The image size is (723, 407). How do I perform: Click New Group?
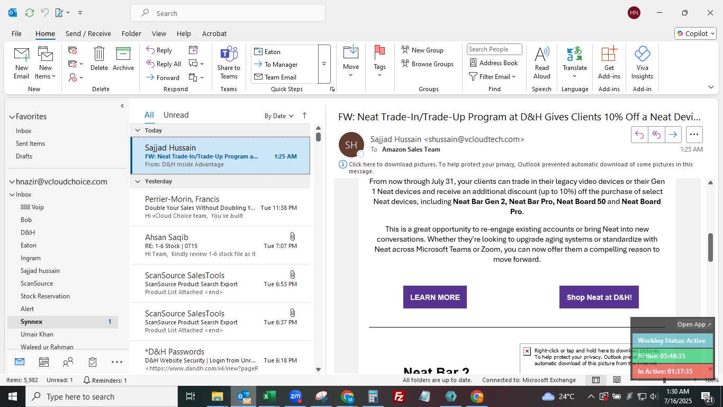click(422, 50)
